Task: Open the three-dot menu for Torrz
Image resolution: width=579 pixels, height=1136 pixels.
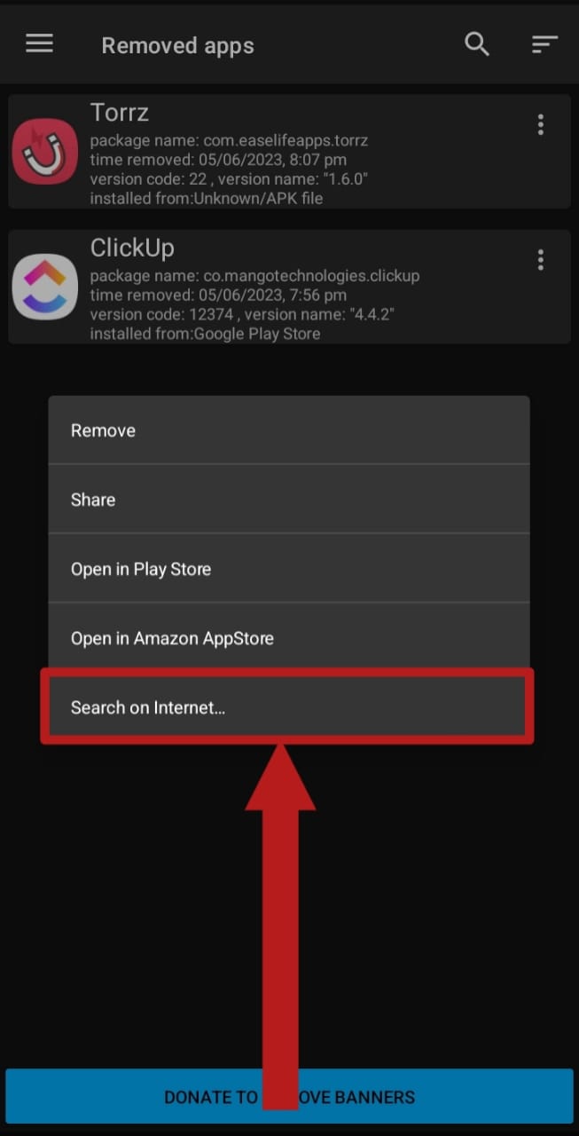Action: (x=540, y=125)
